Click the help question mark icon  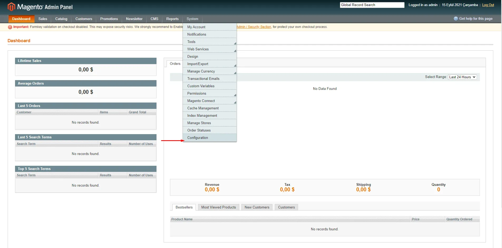coord(456,19)
